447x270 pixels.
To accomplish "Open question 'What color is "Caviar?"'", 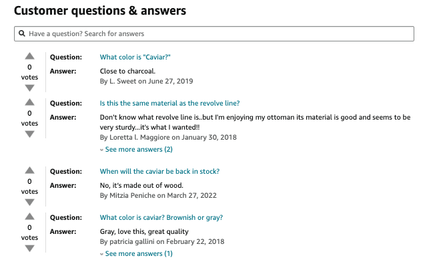I will (135, 57).
